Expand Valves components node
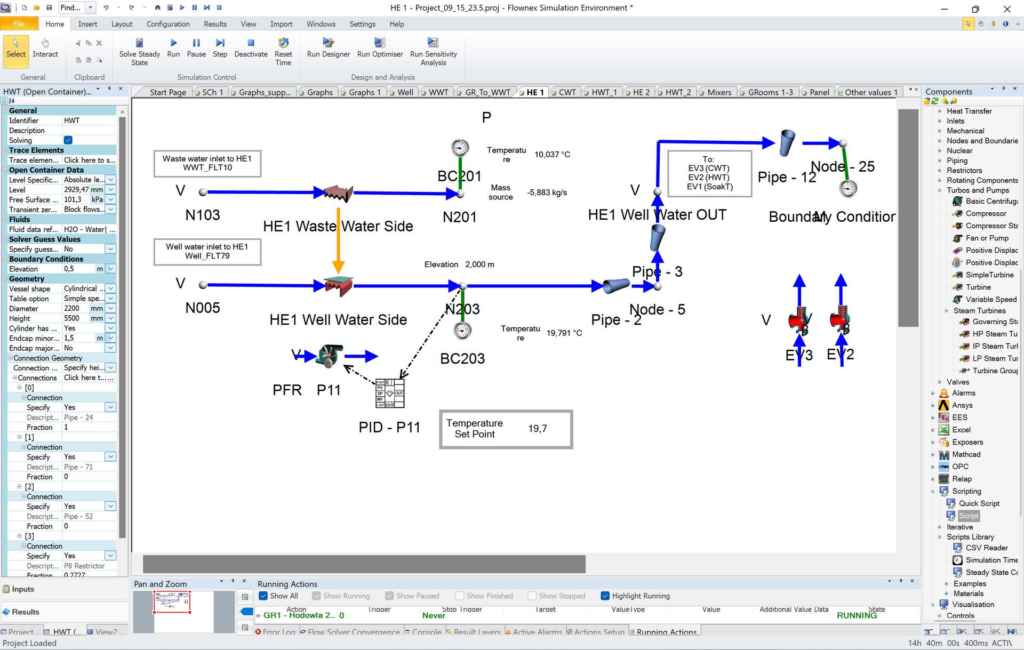The width and height of the screenshot is (1024, 650). click(939, 382)
